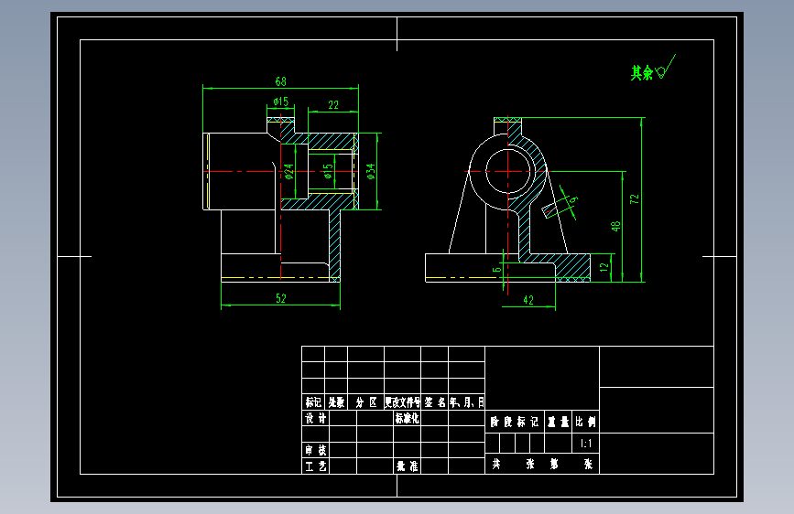Click the small "6" dimension text
The width and height of the screenshot is (794, 514).
click(496, 269)
